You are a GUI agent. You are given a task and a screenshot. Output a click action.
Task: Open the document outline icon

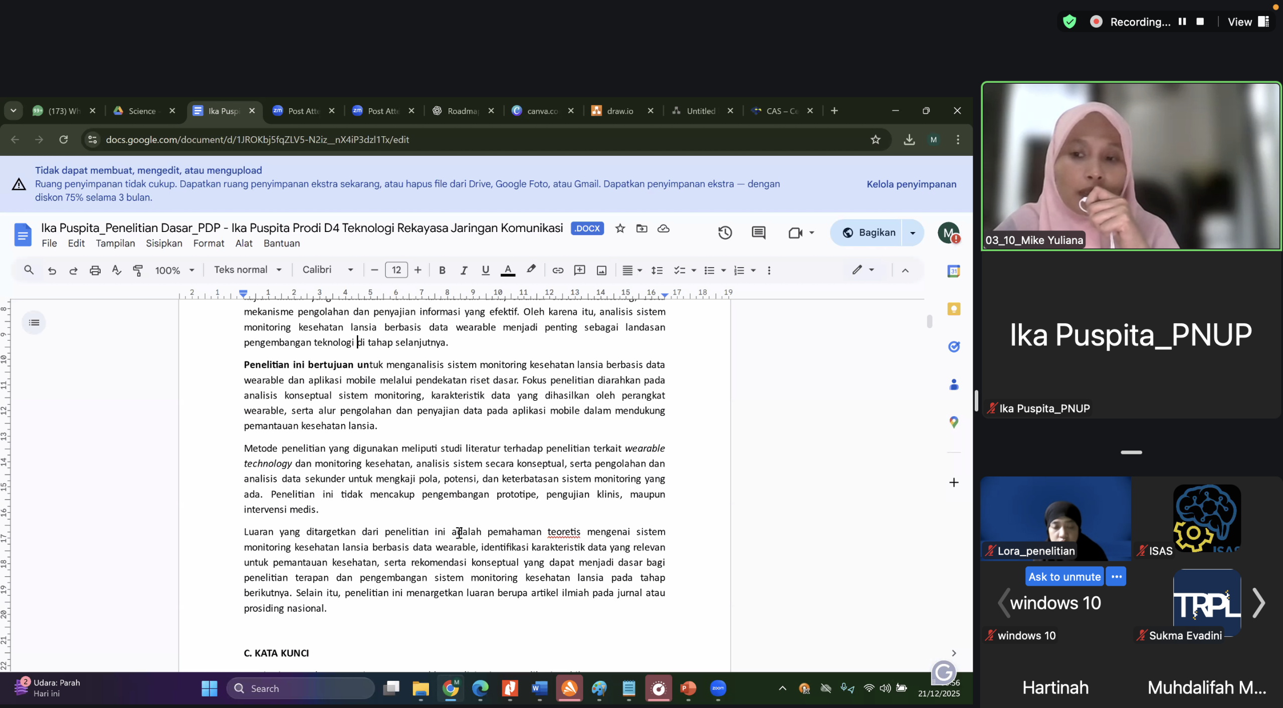[34, 323]
